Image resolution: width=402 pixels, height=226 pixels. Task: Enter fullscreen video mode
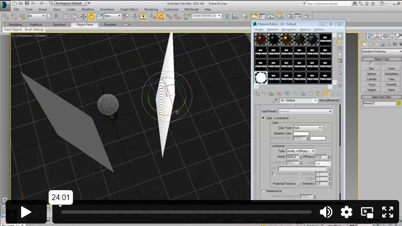pos(387,212)
